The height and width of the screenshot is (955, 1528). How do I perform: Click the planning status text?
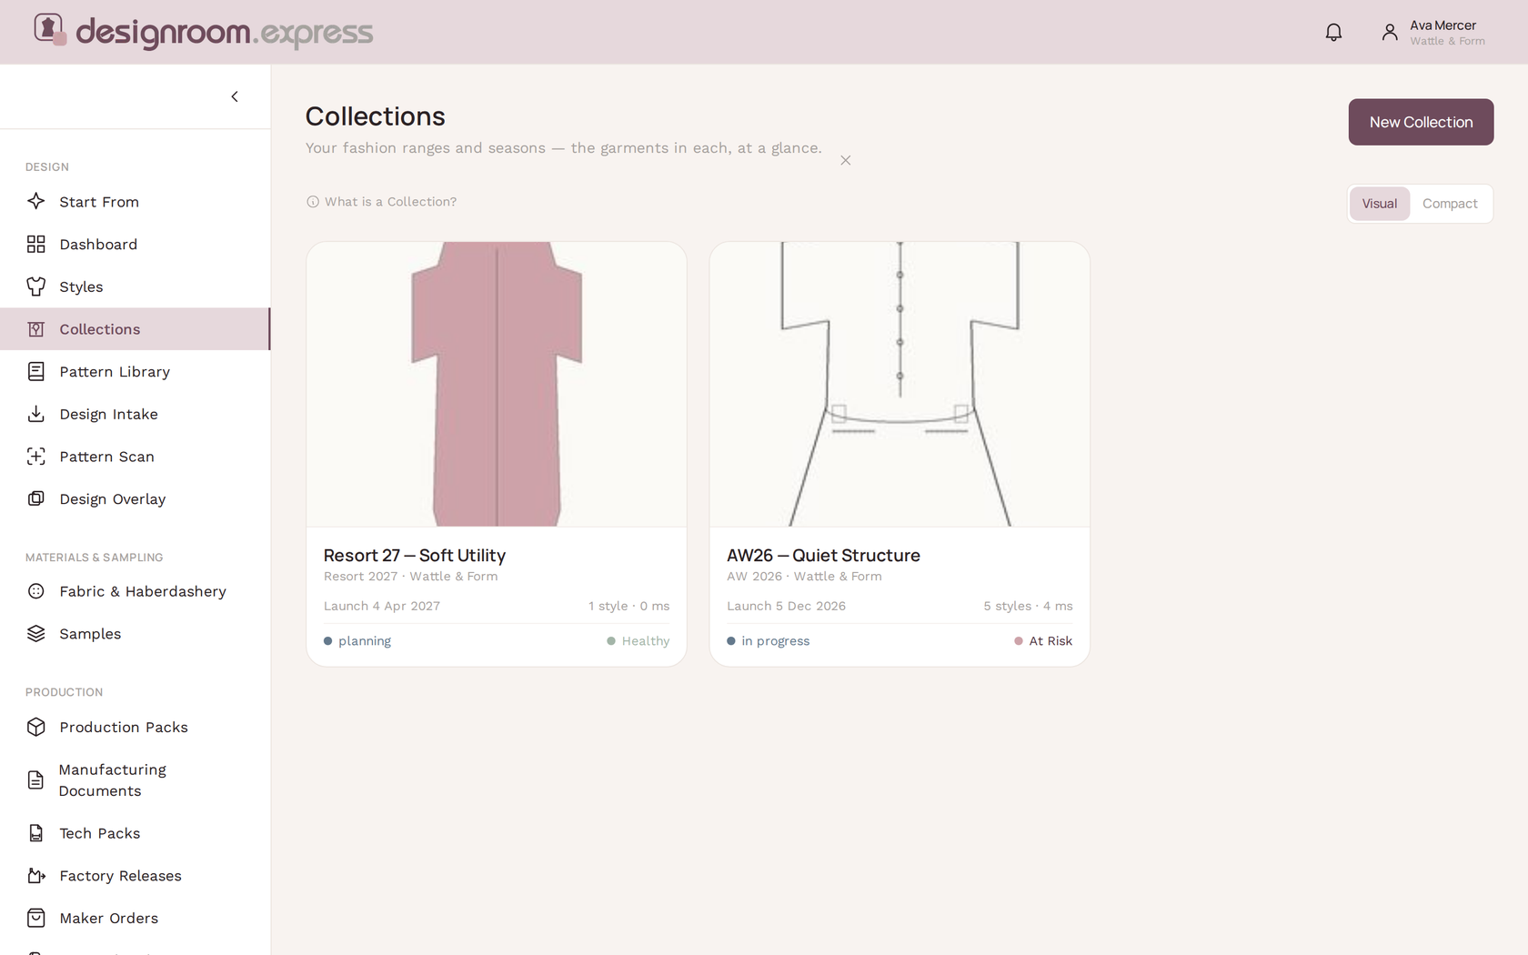[365, 641]
